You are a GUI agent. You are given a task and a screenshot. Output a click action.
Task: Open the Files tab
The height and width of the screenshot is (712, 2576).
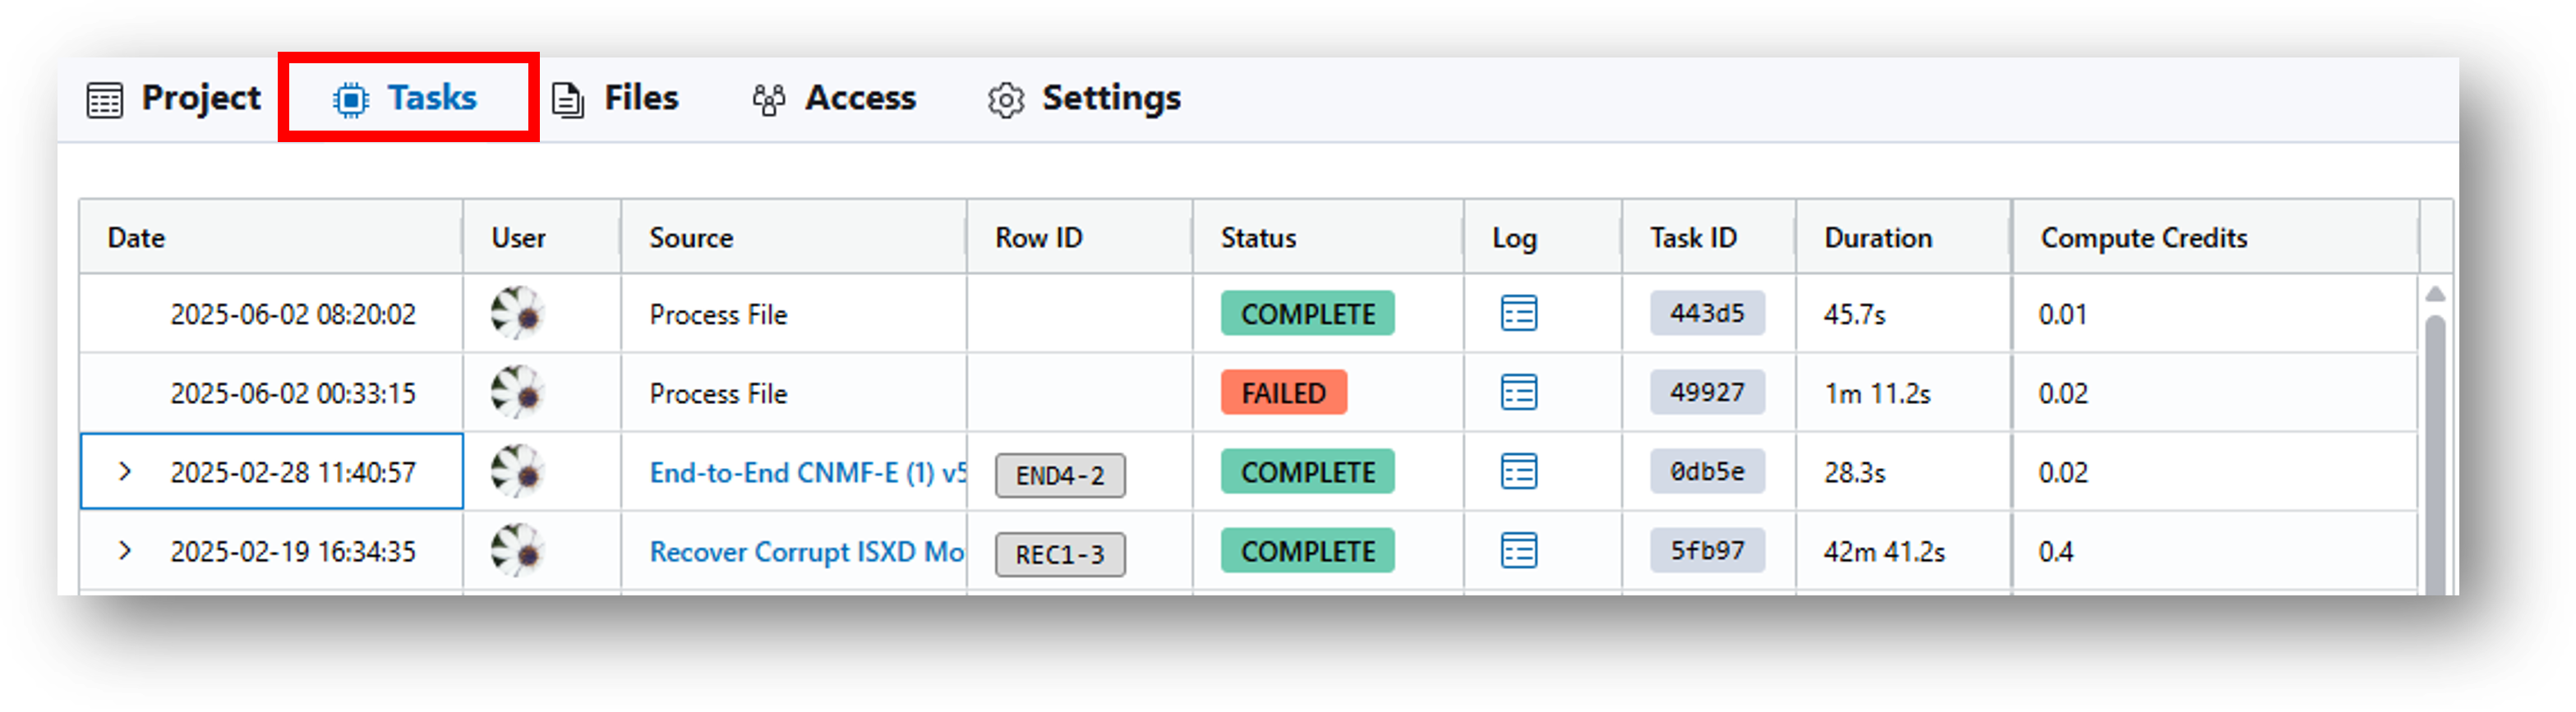(x=615, y=98)
